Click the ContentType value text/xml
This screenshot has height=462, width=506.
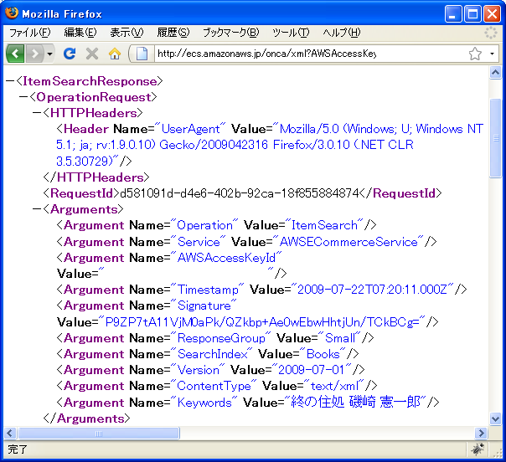pos(334,386)
